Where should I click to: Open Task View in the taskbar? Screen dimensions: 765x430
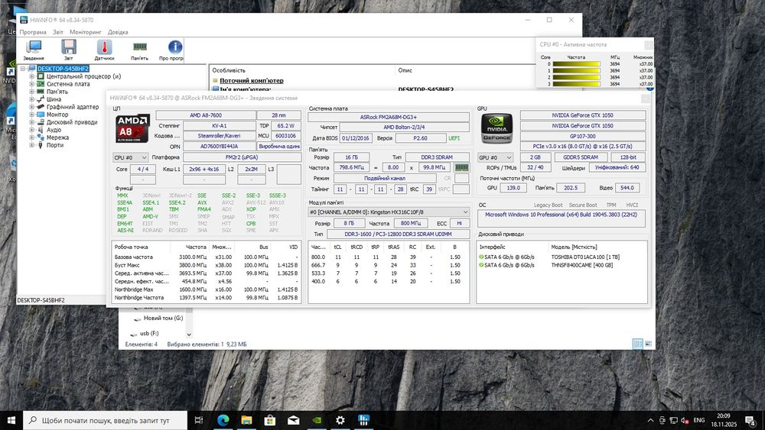coord(199,420)
